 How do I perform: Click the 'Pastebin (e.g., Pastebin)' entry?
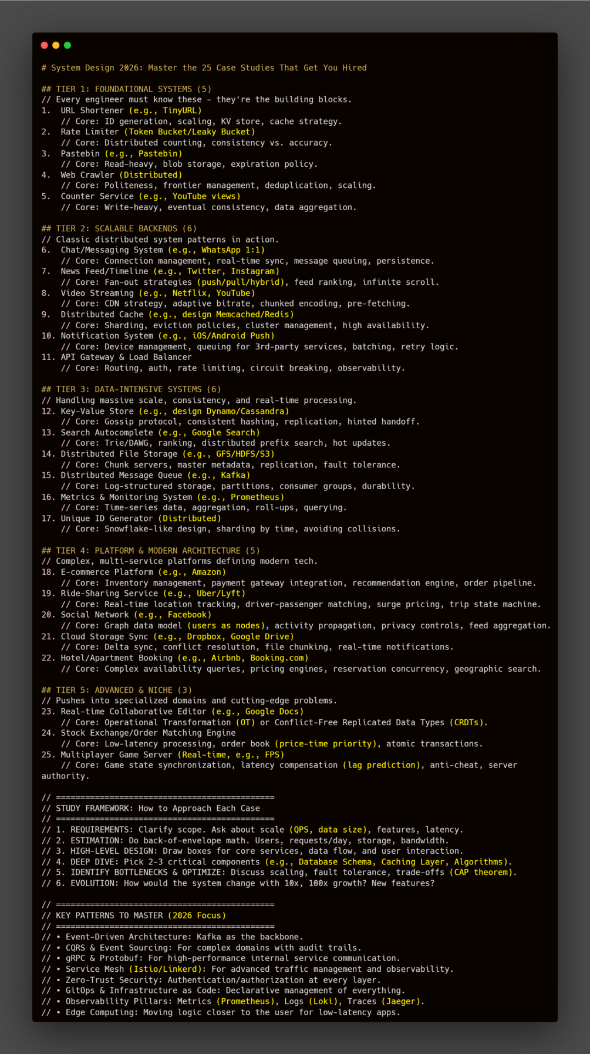[112, 154]
